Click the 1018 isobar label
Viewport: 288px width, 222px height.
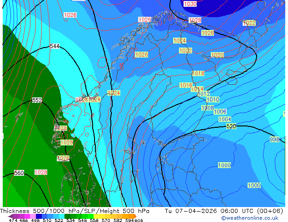coord(198,73)
